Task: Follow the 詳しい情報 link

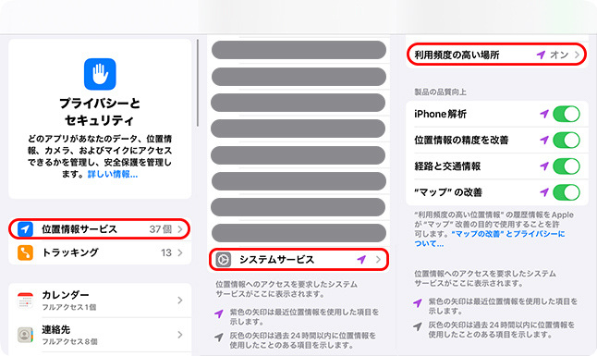Action: point(113,174)
